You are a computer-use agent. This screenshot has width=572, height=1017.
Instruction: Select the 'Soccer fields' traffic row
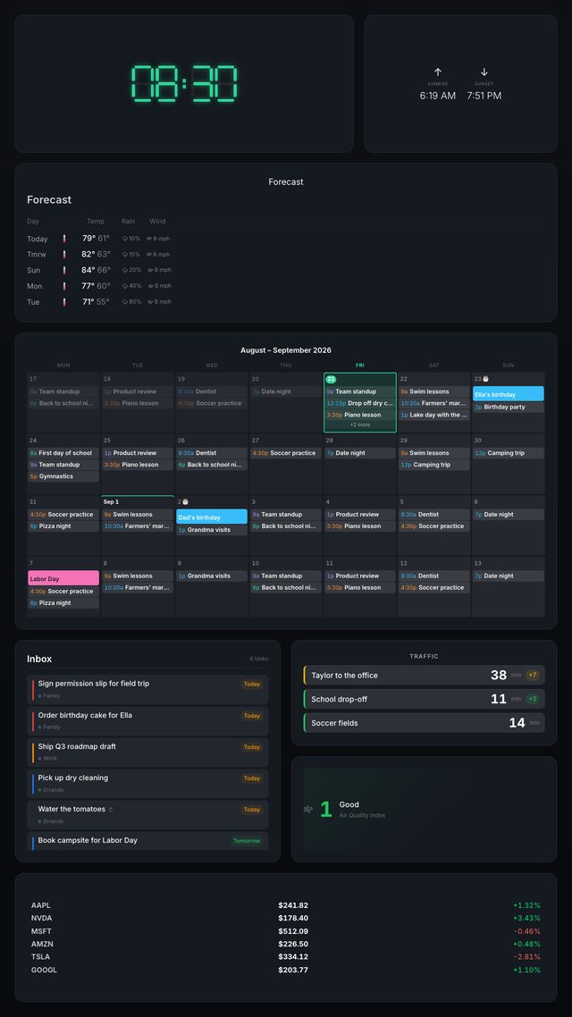pyautogui.click(x=425, y=723)
